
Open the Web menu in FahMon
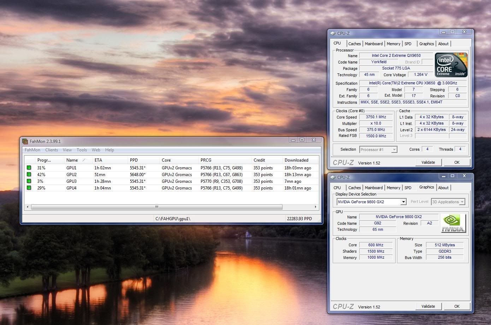pyautogui.click(x=96, y=150)
